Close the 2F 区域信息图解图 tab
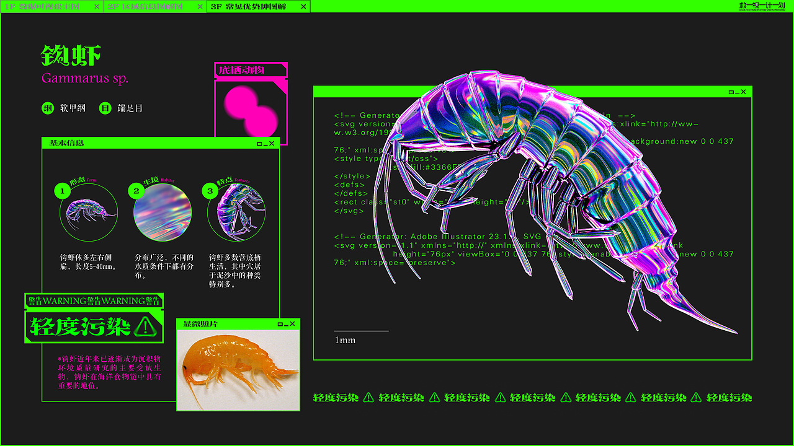794x446 pixels. pyautogui.click(x=200, y=7)
